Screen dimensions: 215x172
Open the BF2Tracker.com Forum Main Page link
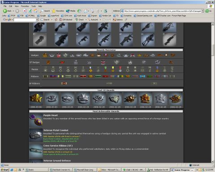pos(170,16)
